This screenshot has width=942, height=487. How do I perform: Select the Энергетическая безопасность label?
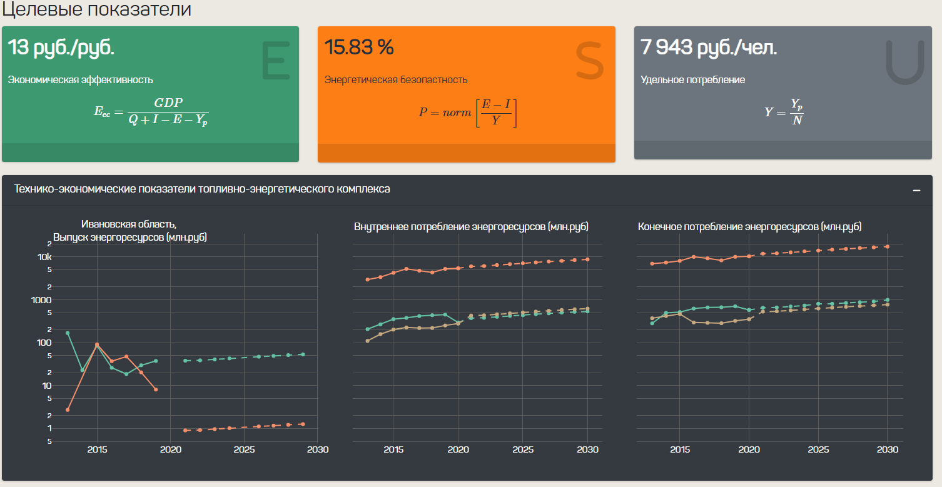pyautogui.click(x=396, y=80)
